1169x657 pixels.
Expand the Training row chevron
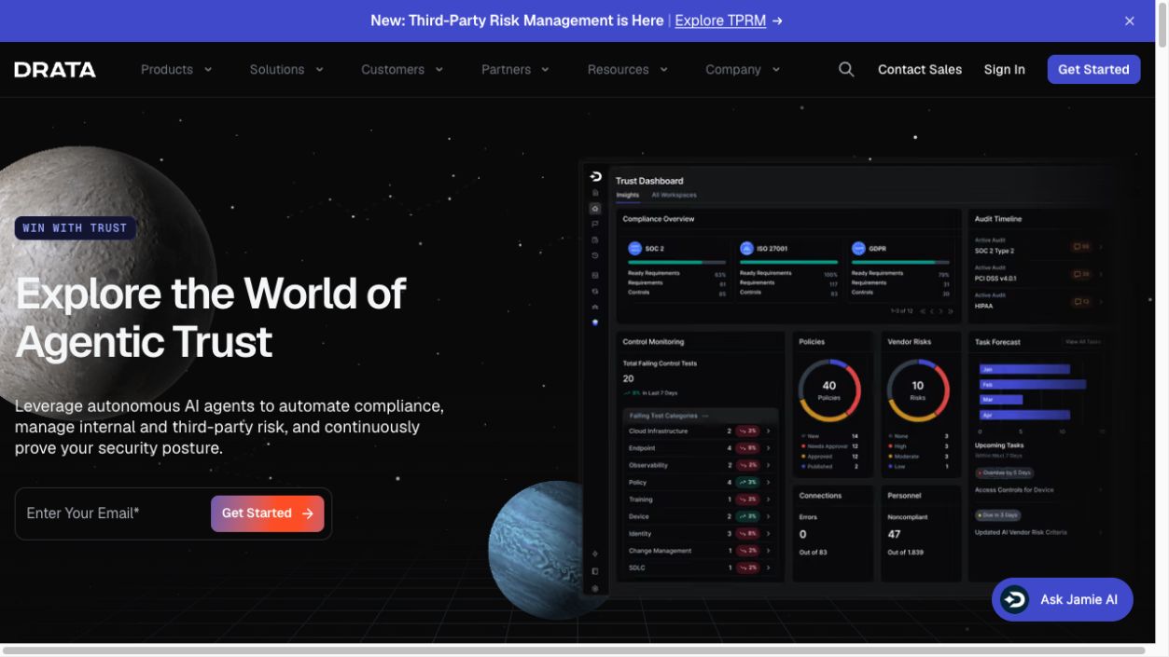click(x=769, y=500)
